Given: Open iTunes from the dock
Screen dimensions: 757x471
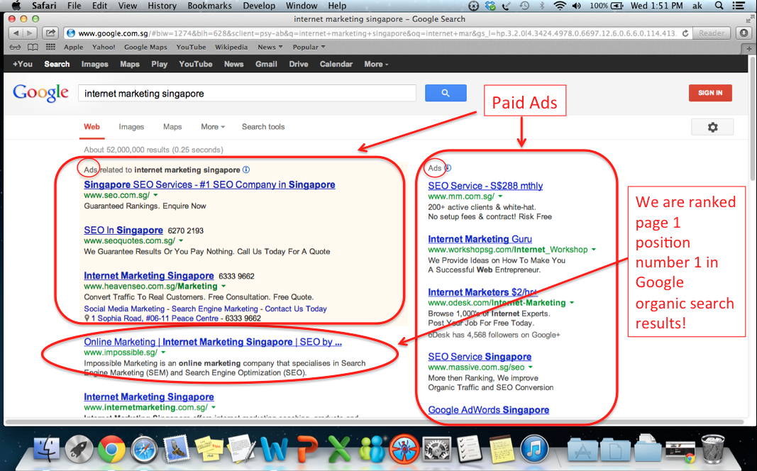Looking at the screenshot, I should click(534, 449).
